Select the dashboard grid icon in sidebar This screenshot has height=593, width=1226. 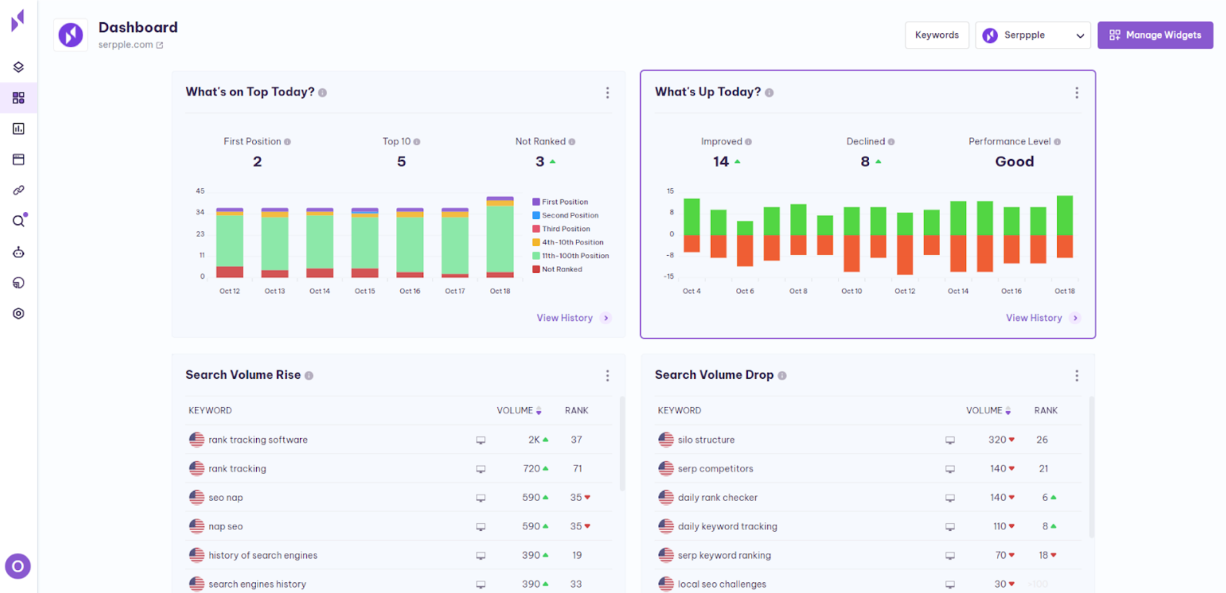point(18,98)
